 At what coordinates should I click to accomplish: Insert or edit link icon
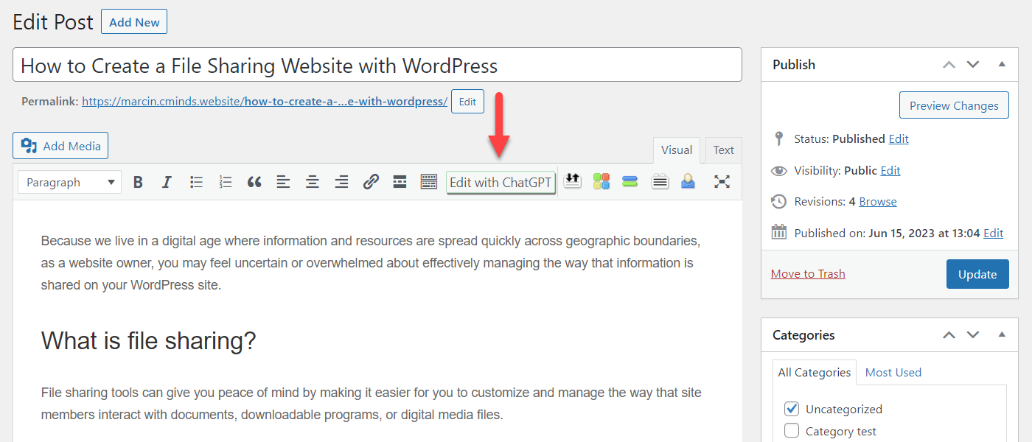click(x=371, y=182)
